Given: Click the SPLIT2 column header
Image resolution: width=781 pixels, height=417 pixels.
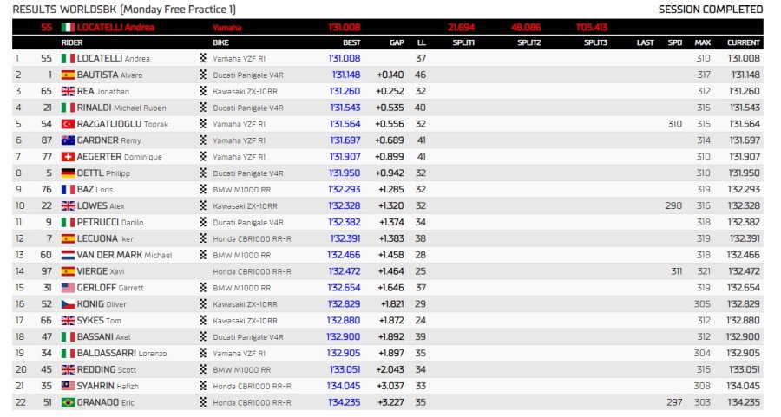Looking at the screenshot, I should point(529,42).
